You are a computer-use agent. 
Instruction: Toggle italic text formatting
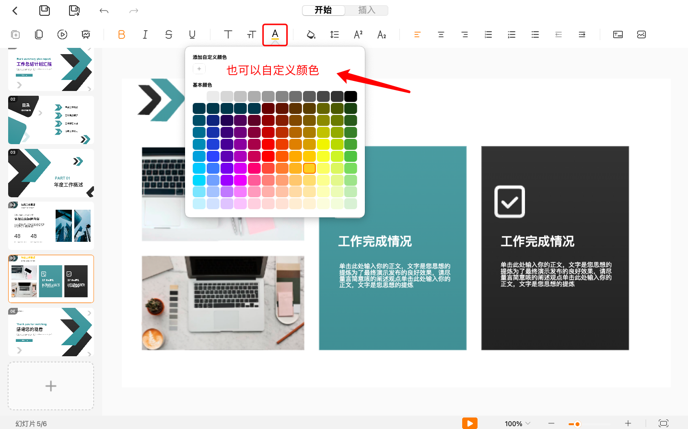[145, 34]
